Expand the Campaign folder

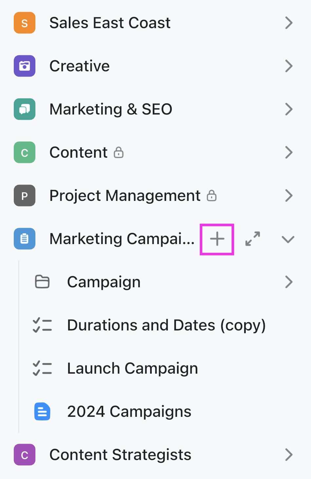coord(289,282)
